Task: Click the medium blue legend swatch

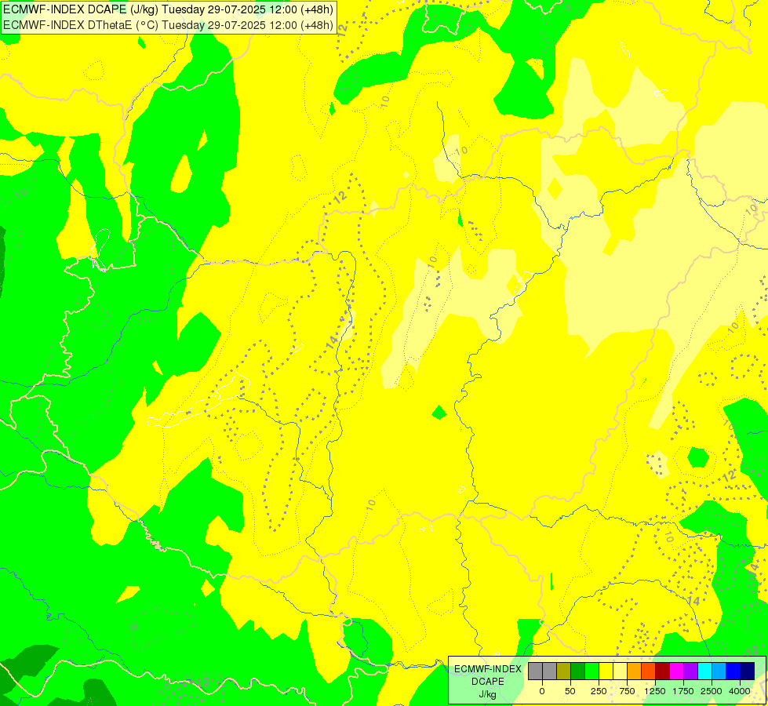Action: pos(733,671)
